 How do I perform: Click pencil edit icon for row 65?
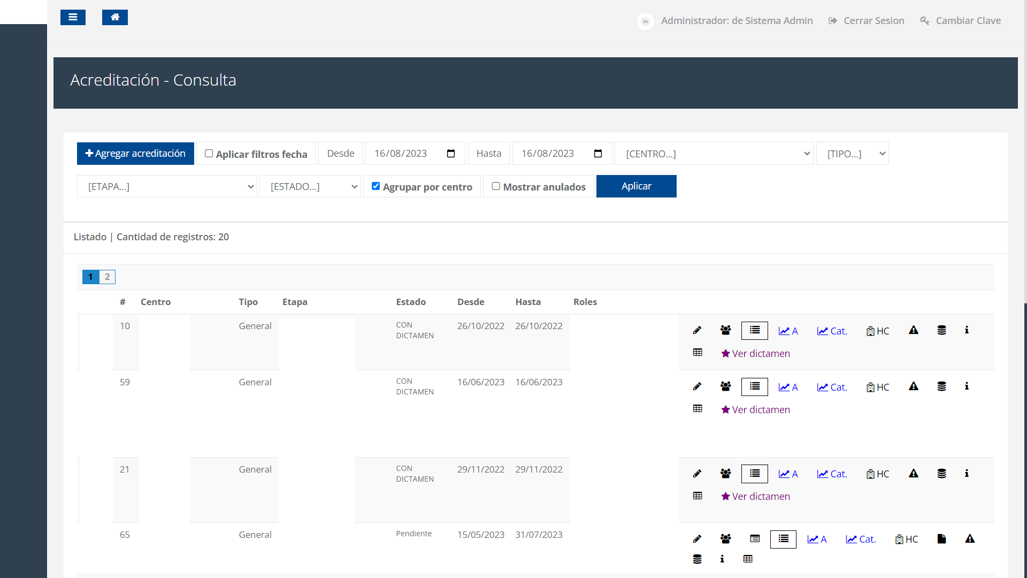point(697,539)
